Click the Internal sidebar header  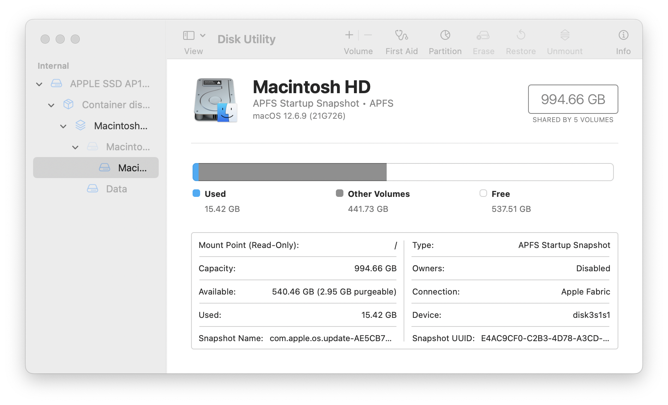pyautogui.click(x=53, y=66)
